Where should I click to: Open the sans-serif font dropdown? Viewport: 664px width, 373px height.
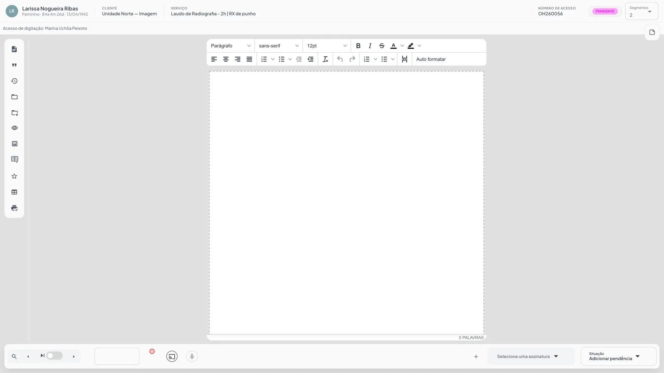click(279, 46)
